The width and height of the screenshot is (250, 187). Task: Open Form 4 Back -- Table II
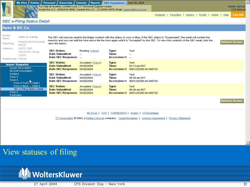[x=27, y=86]
